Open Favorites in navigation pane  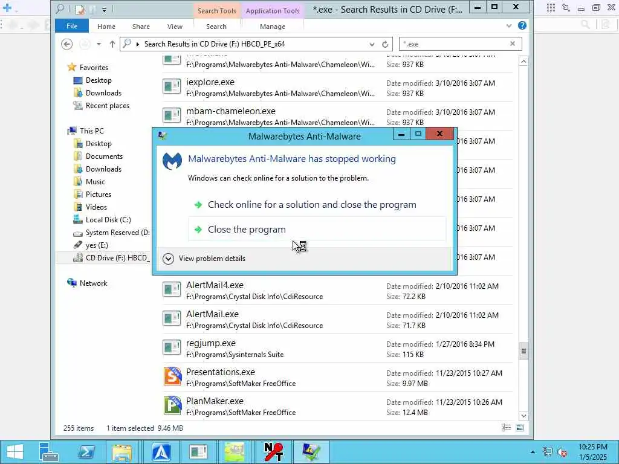tap(94, 68)
